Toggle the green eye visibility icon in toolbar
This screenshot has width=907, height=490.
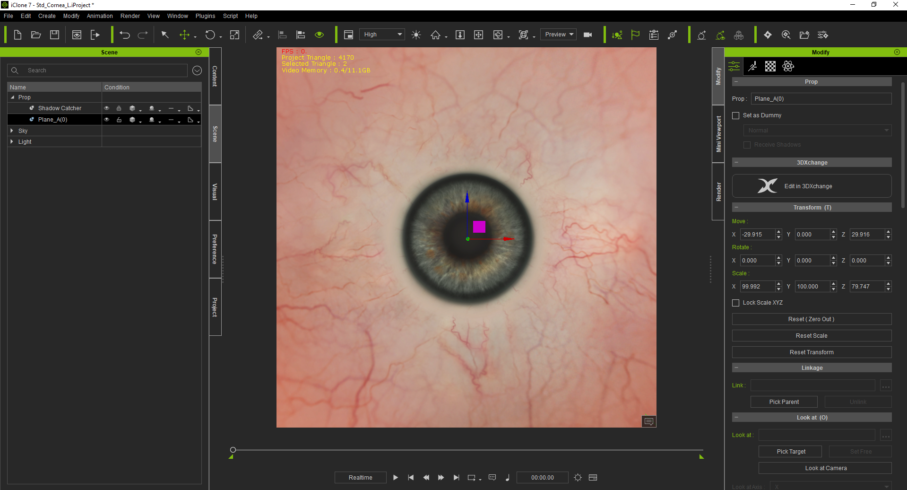click(x=320, y=35)
